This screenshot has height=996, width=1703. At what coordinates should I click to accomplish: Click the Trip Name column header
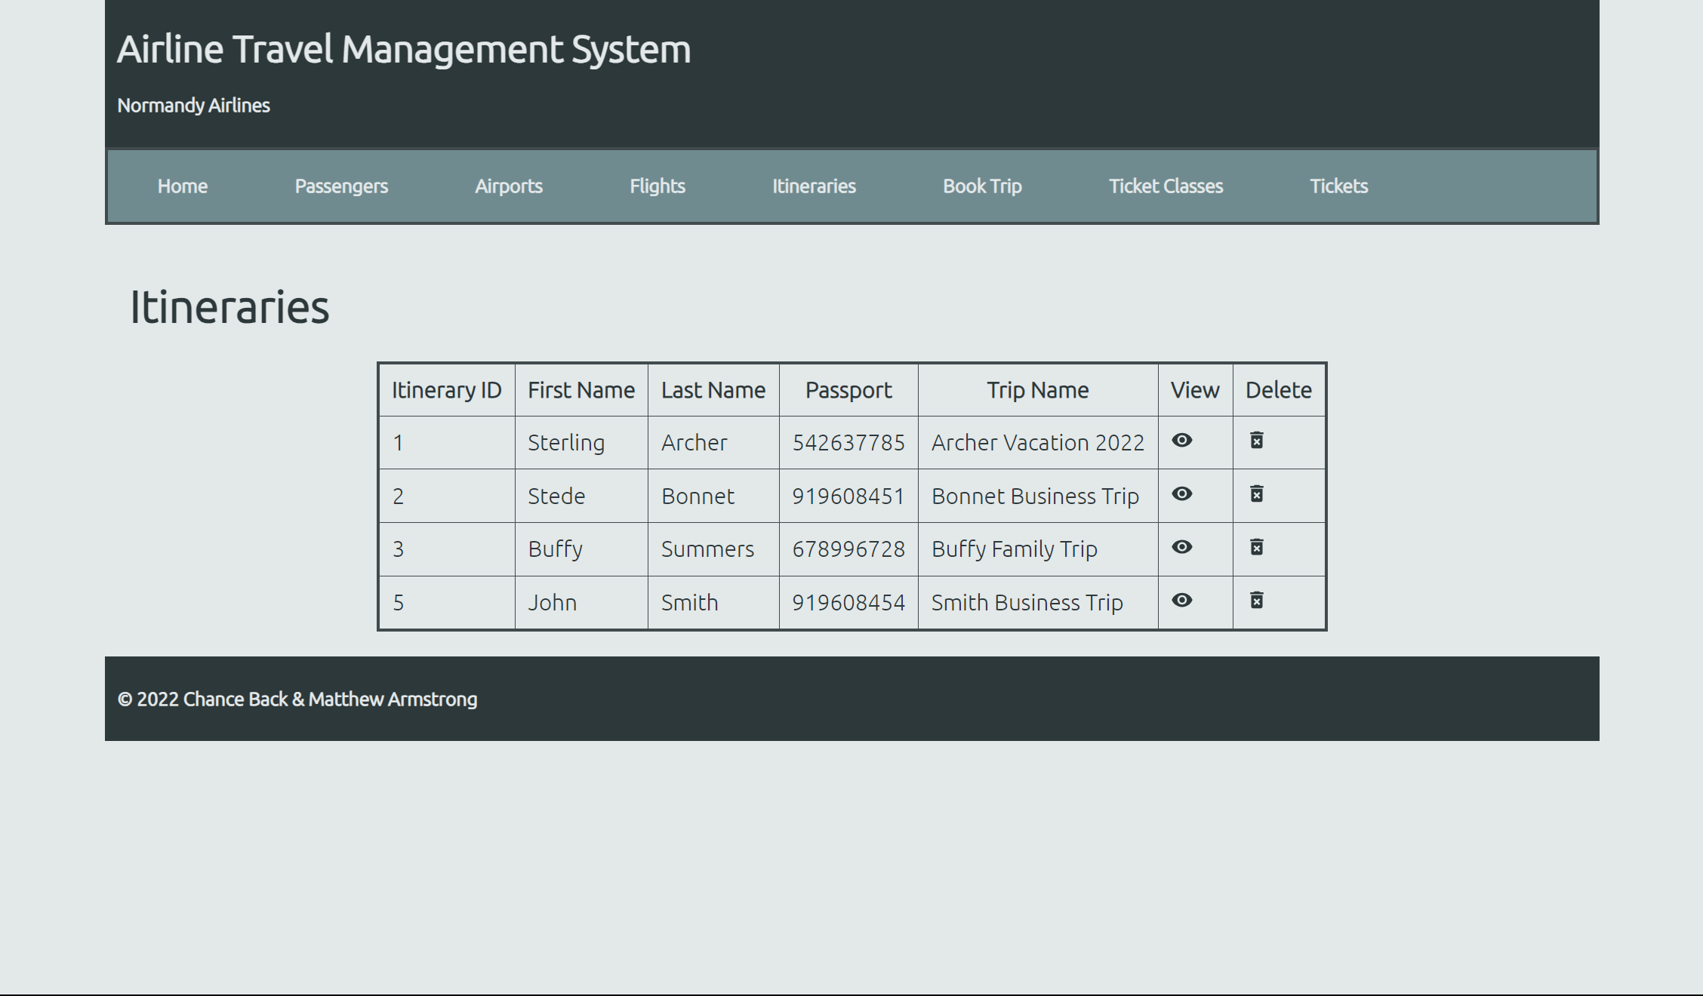1038,390
